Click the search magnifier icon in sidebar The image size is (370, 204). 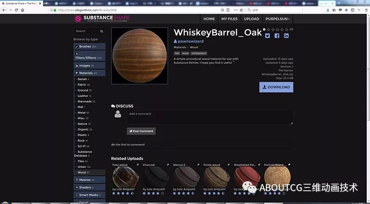pyautogui.click(x=102, y=31)
